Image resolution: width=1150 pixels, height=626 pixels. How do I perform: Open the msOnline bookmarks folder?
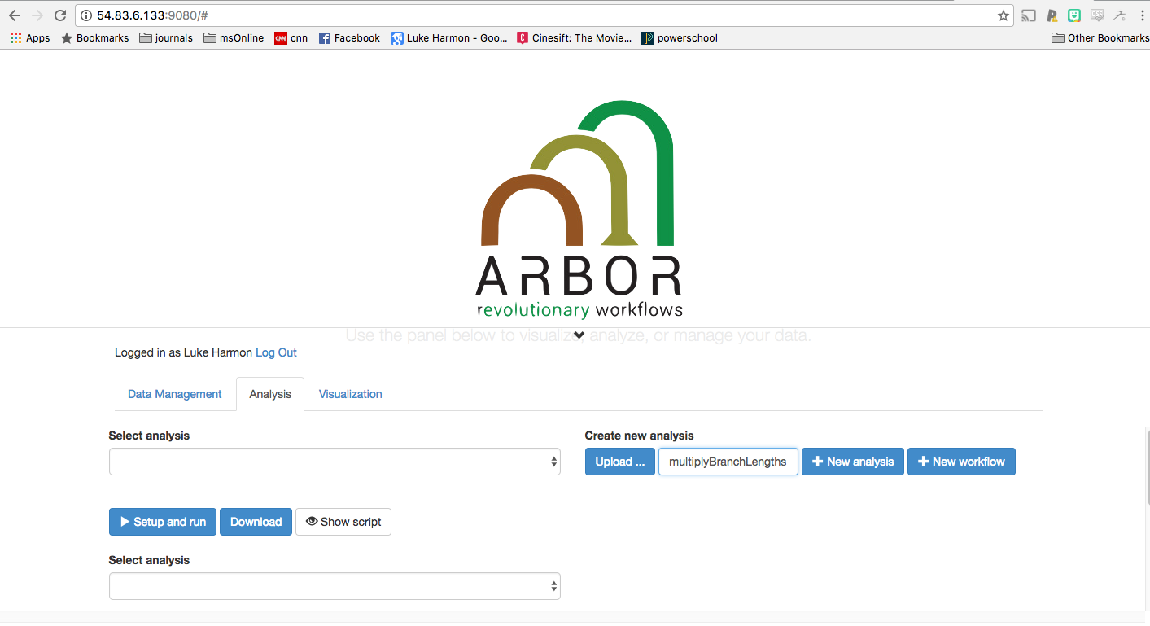tap(234, 38)
